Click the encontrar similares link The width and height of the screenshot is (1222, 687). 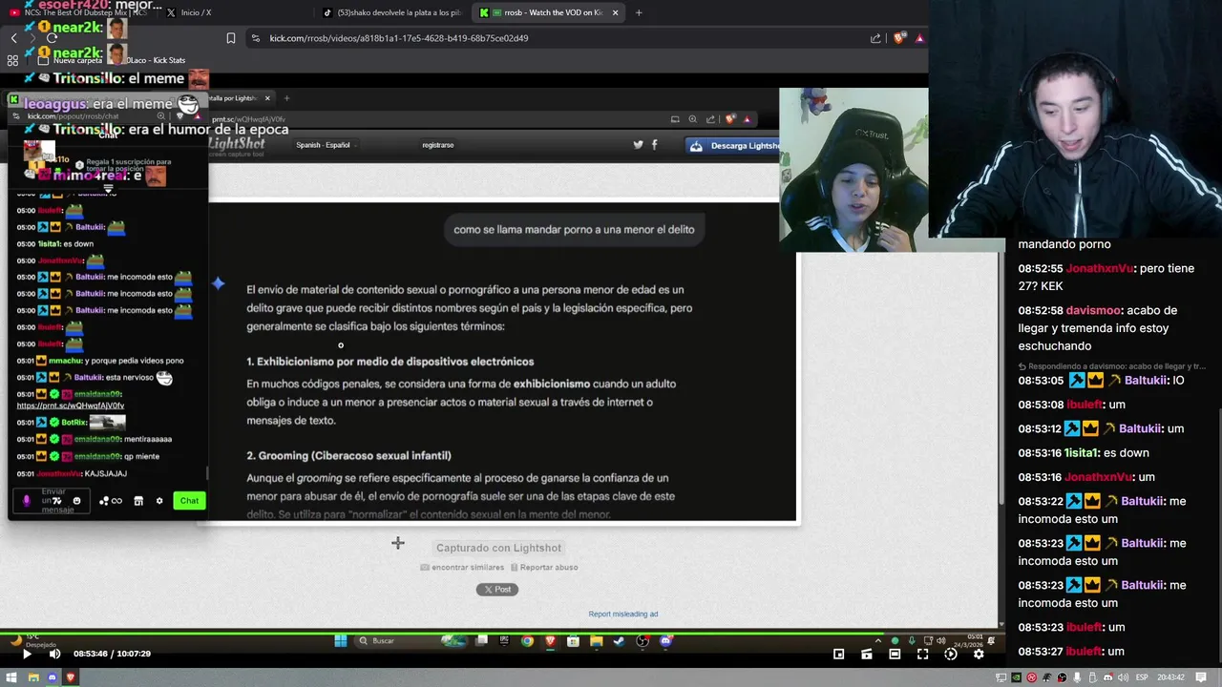462,567
